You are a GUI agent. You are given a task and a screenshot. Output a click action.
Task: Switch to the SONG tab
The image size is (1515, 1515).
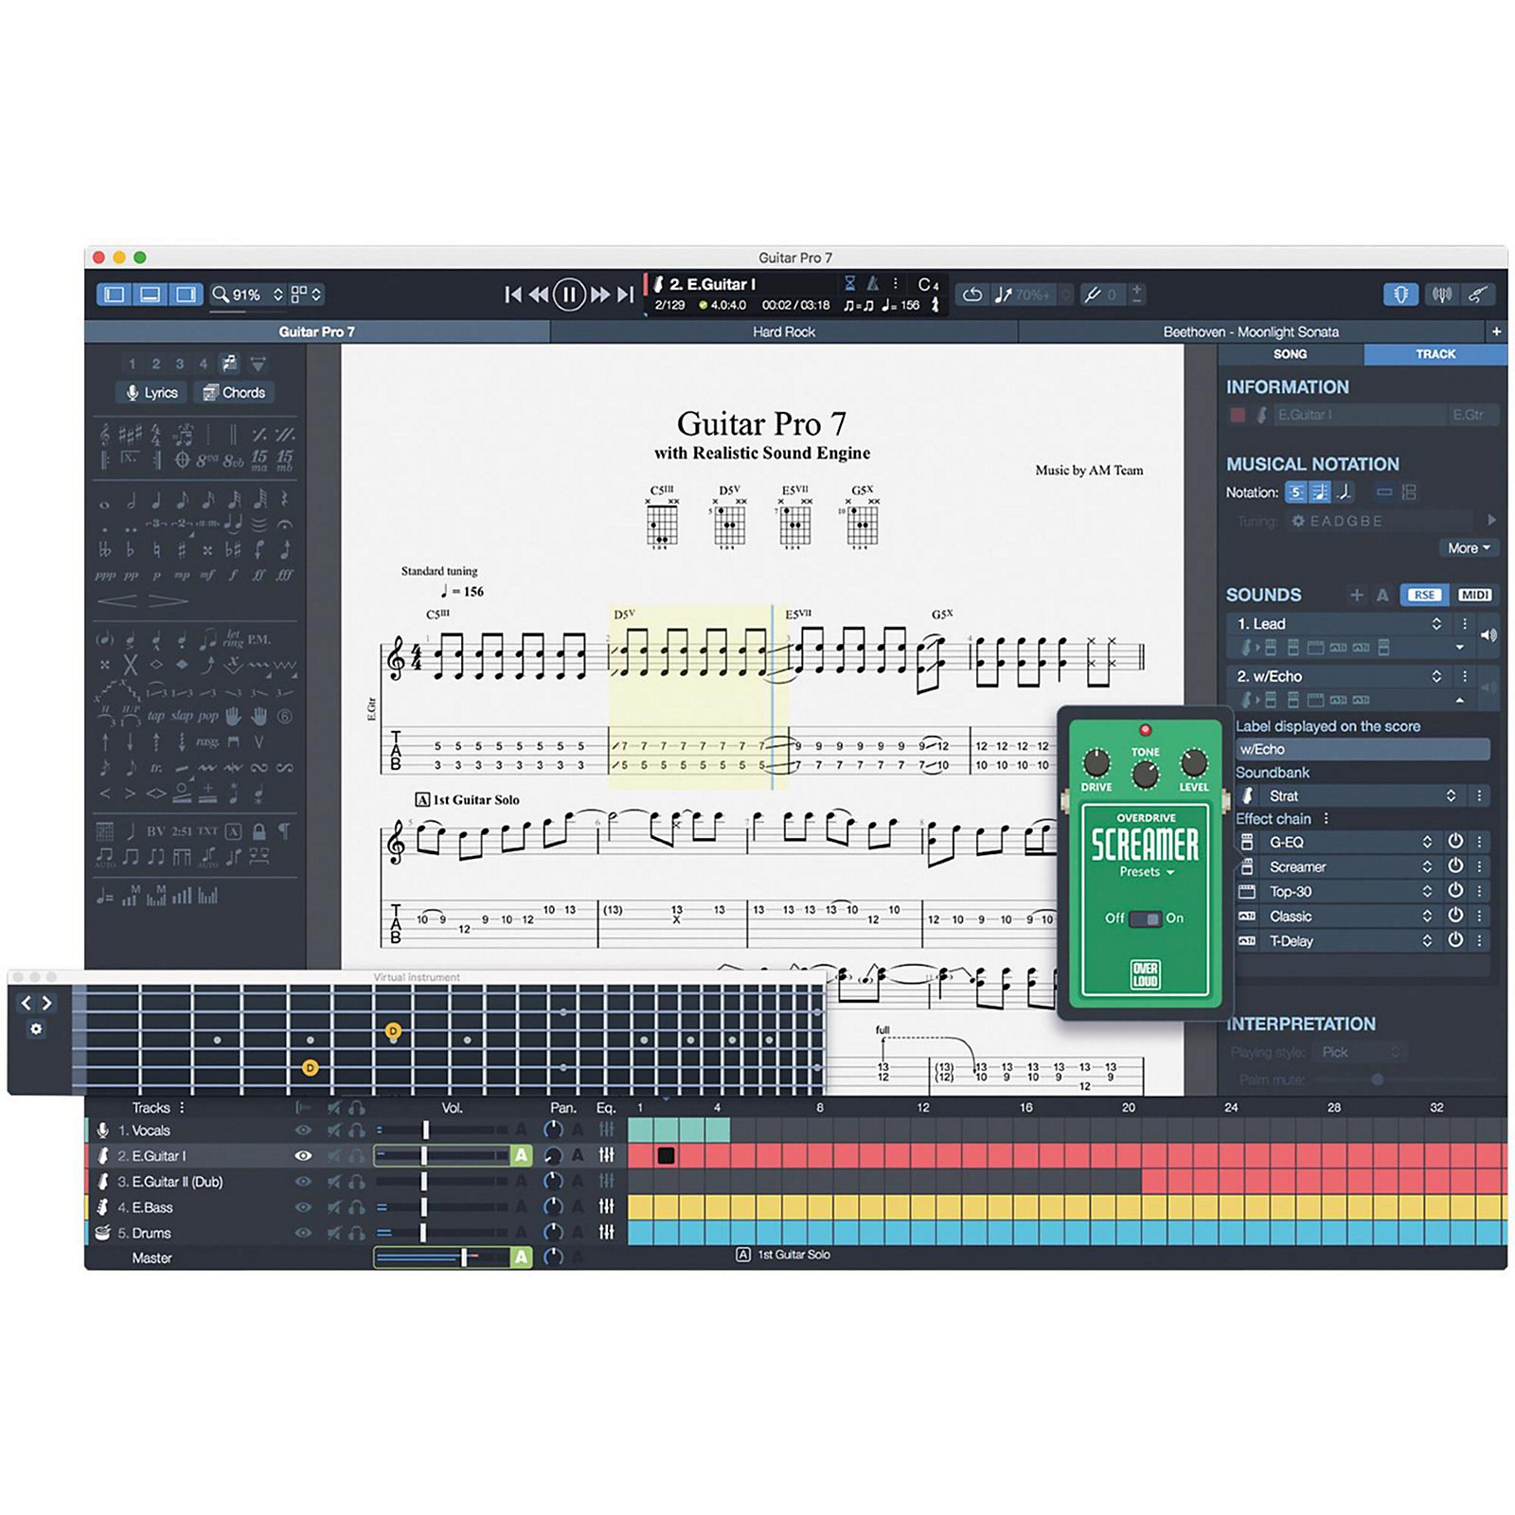click(1291, 354)
